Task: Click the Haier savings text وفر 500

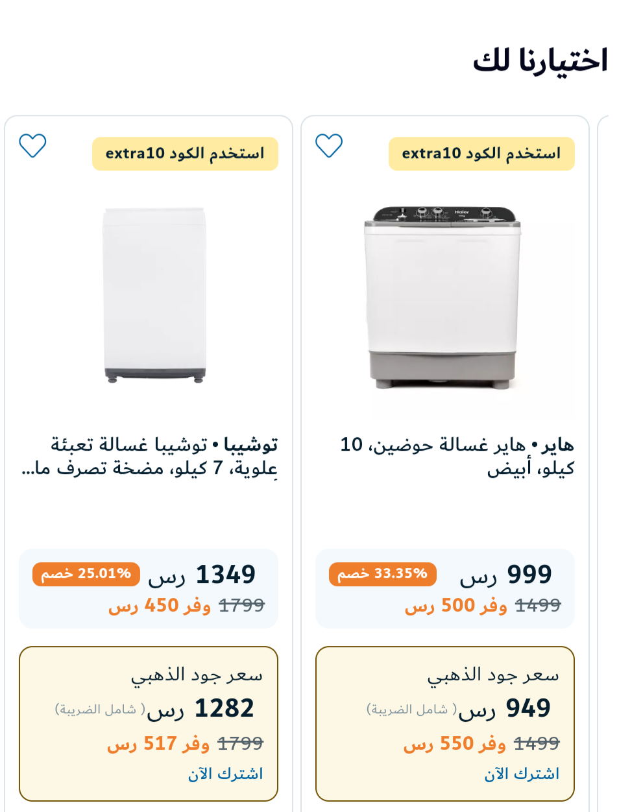Action: (455, 606)
